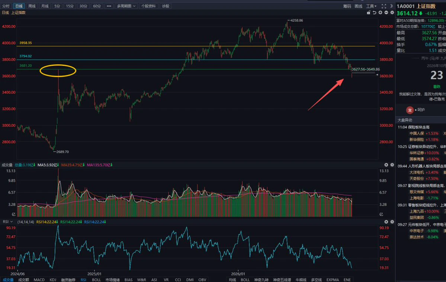Switch on the MACD indicator
This screenshot has width=446, height=282.
[x=39, y=280]
